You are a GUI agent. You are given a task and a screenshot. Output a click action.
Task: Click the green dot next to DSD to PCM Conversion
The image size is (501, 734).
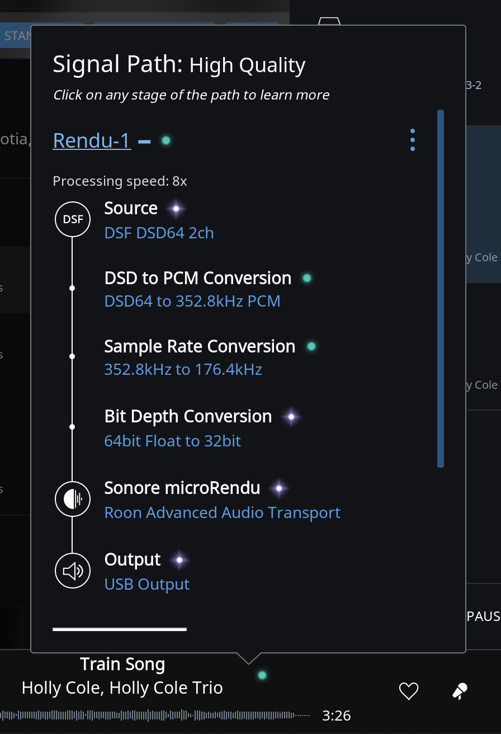point(306,278)
